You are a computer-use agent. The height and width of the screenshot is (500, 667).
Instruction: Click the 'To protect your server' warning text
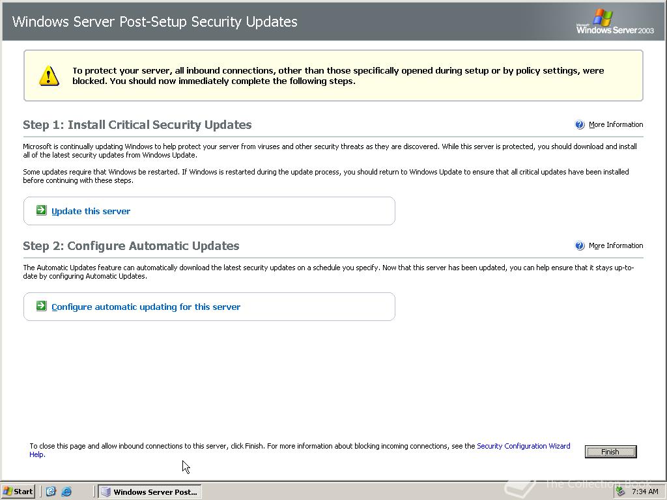click(338, 76)
